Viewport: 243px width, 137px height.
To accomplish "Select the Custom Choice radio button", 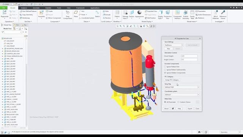I will click(178, 102).
